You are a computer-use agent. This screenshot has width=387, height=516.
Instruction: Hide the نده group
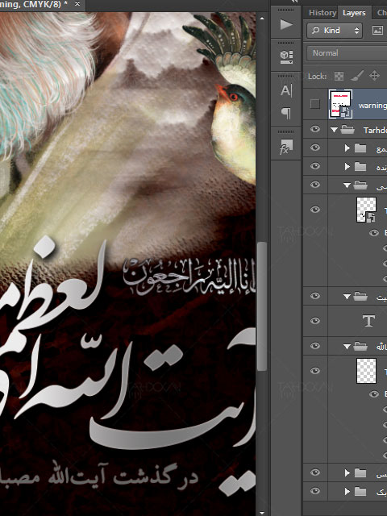pyautogui.click(x=315, y=166)
